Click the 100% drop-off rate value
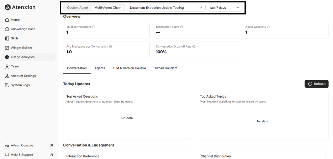 (161, 52)
